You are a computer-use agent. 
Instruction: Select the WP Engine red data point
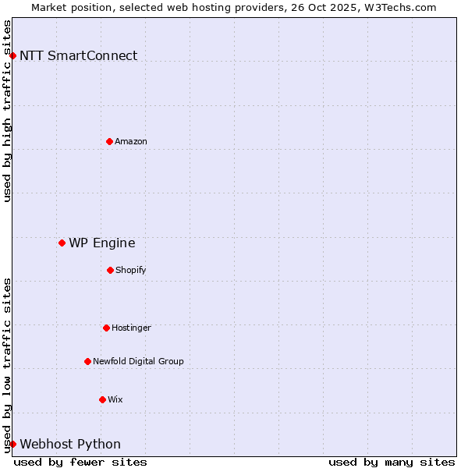click(x=62, y=243)
